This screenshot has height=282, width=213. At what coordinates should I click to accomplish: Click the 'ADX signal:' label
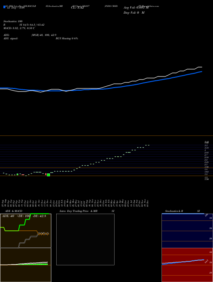11,38
